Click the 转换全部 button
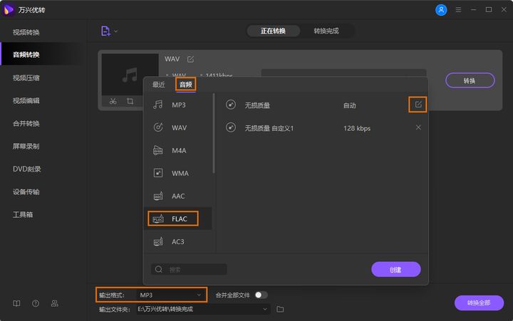This screenshot has height=321, width=513. [479, 302]
